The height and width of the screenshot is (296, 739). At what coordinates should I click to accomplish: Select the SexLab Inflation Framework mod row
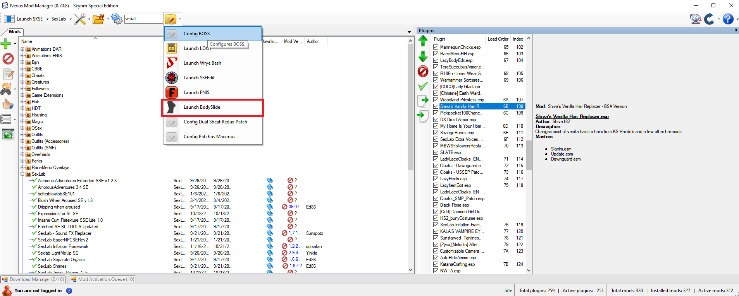[x=63, y=246]
